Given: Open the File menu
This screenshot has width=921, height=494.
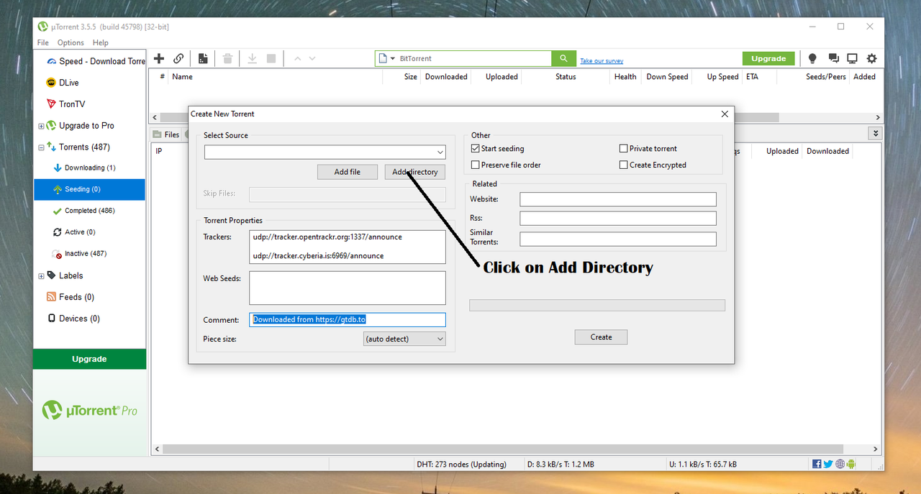Looking at the screenshot, I should (x=43, y=42).
